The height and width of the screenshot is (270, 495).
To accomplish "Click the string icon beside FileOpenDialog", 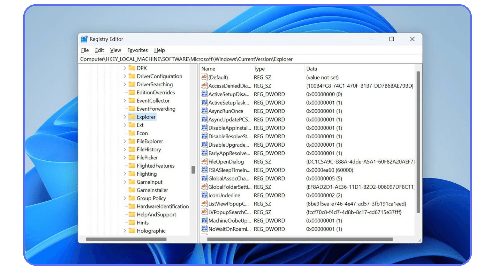I will (x=204, y=162).
